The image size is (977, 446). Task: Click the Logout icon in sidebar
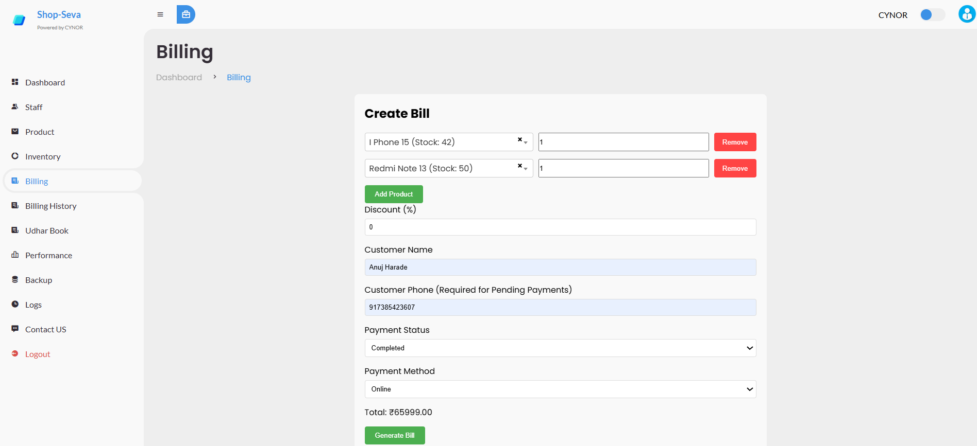point(15,354)
